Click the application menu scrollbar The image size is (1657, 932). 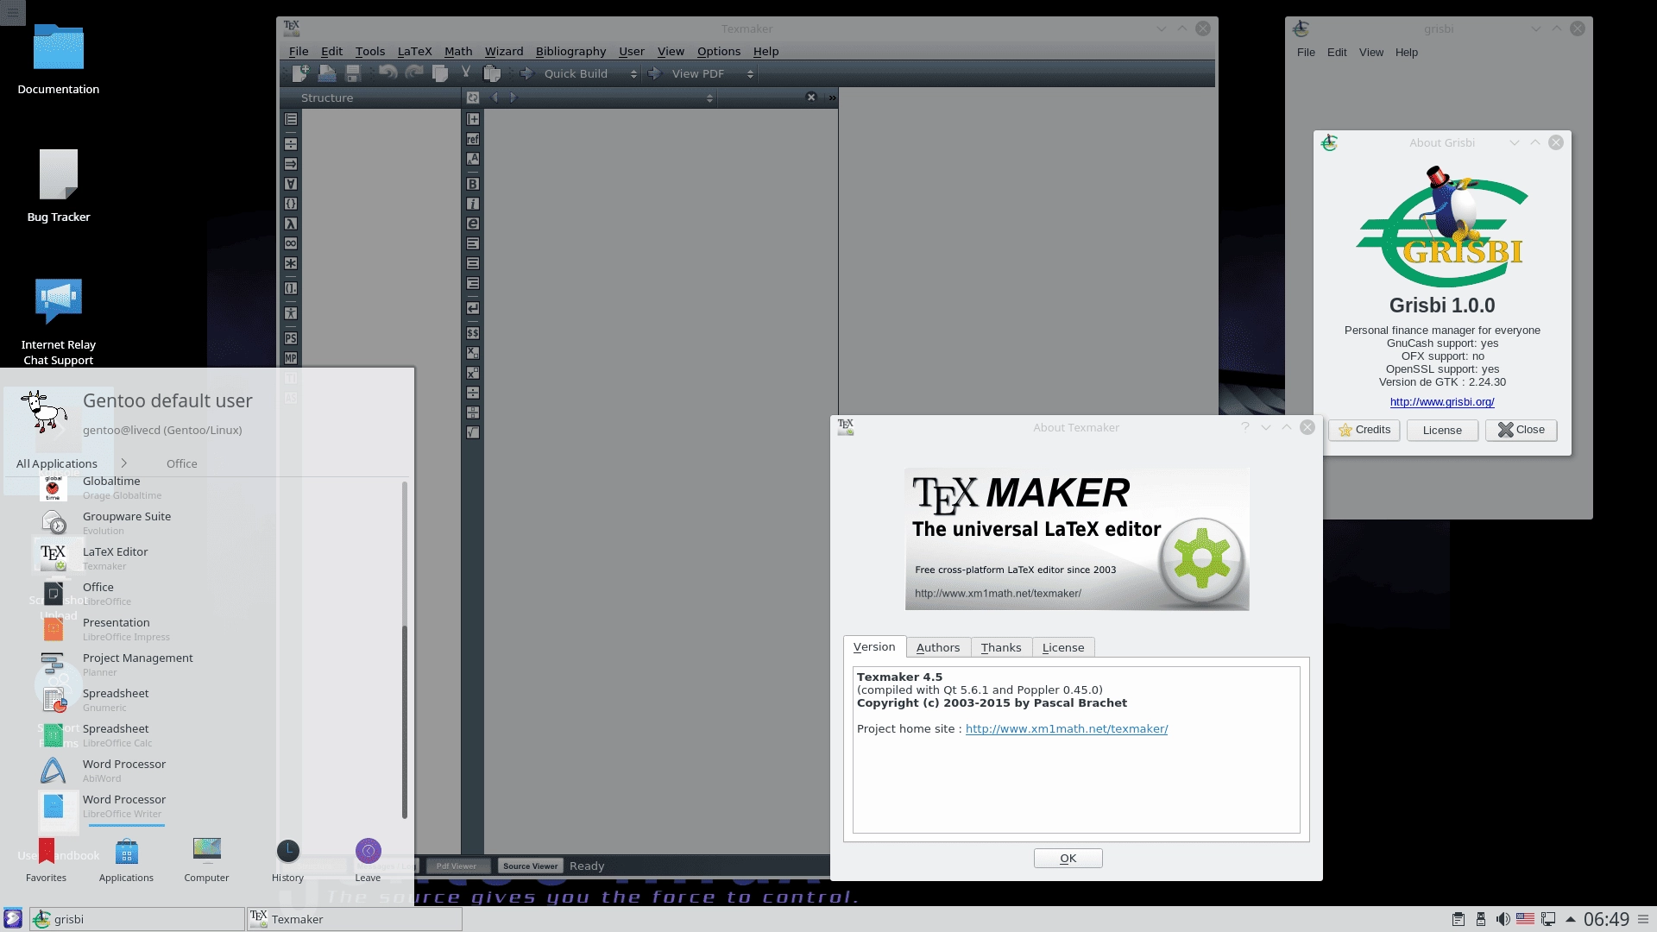(x=405, y=722)
